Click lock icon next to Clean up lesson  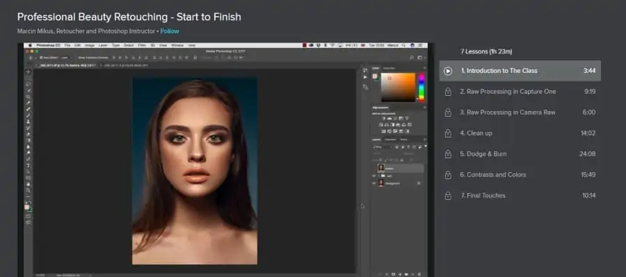tap(448, 133)
